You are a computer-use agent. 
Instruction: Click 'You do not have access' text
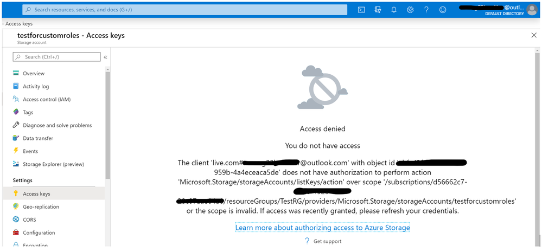click(322, 146)
